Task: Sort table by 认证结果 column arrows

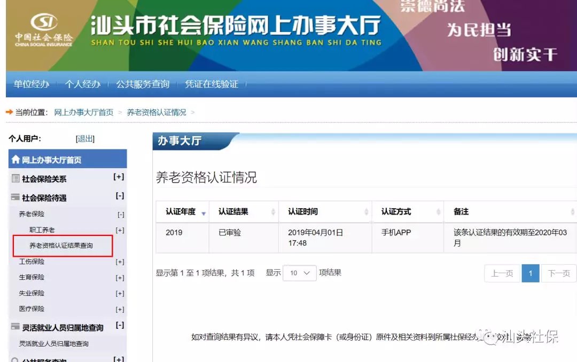Action: point(273,212)
